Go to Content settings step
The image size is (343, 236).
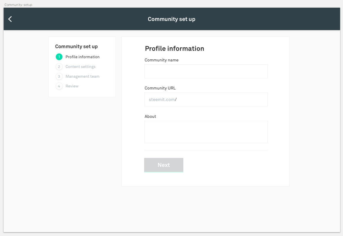[x=80, y=66]
